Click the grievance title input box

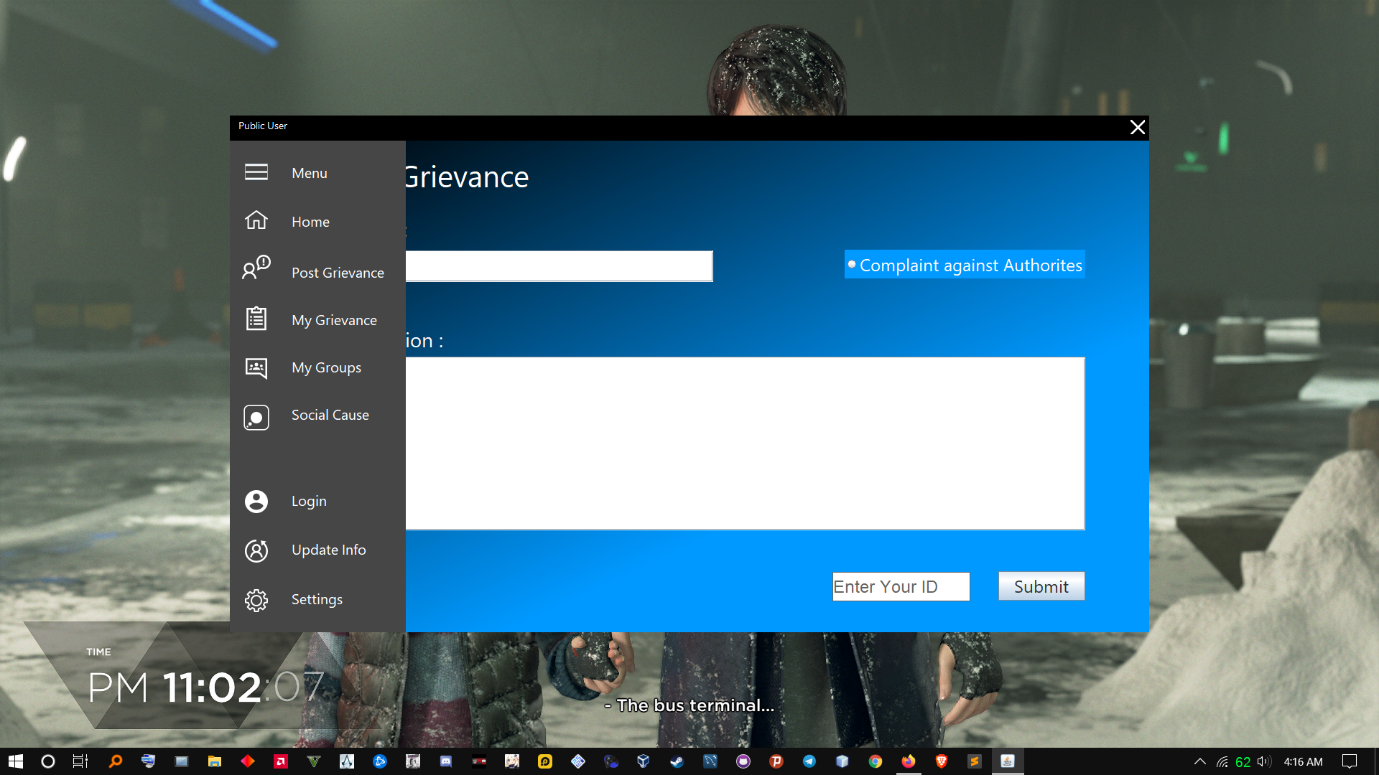pos(559,266)
